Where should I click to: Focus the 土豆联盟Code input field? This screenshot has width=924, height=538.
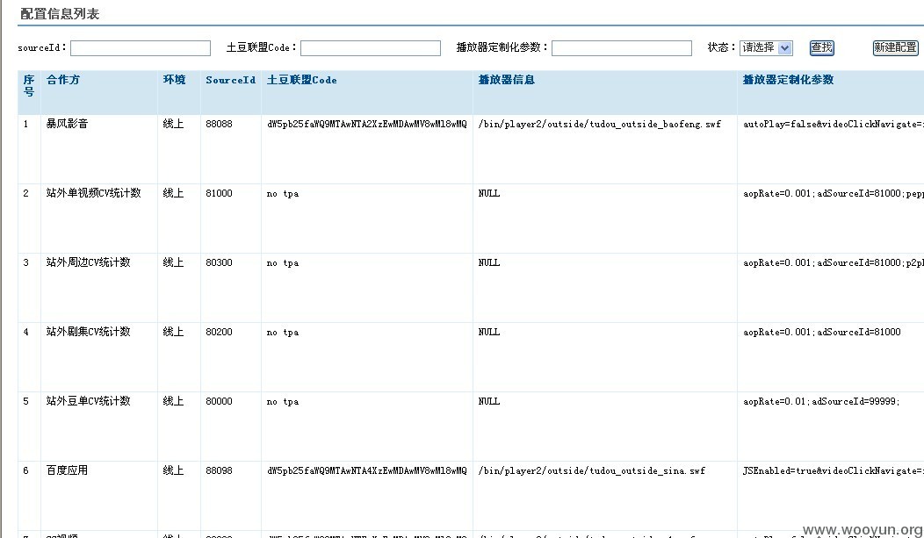pos(371,48)
